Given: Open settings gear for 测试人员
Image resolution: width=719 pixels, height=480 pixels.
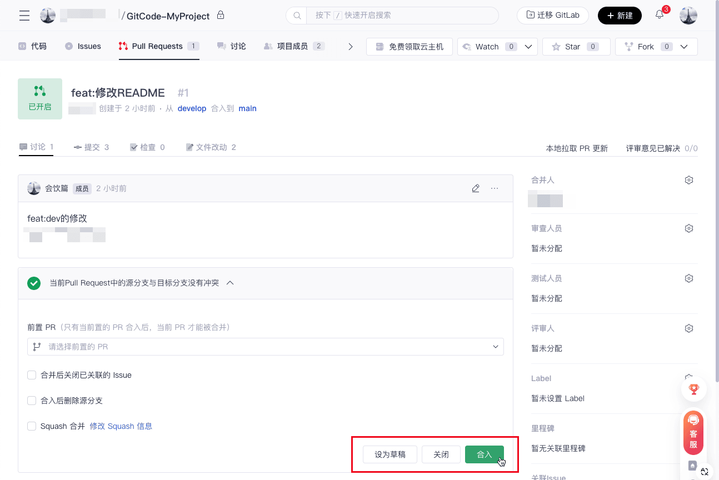Looking at the screenshot, I should 689,278.
